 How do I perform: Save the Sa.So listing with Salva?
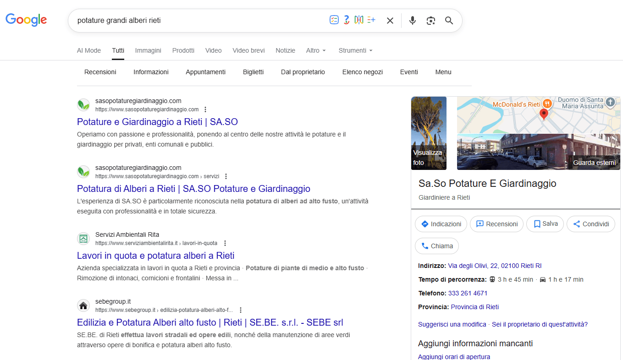click(x=545, y=224)
